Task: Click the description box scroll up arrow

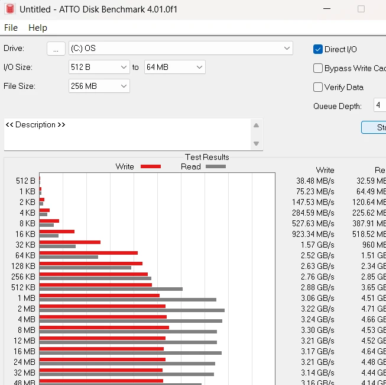Action: (x=256, y=126)
